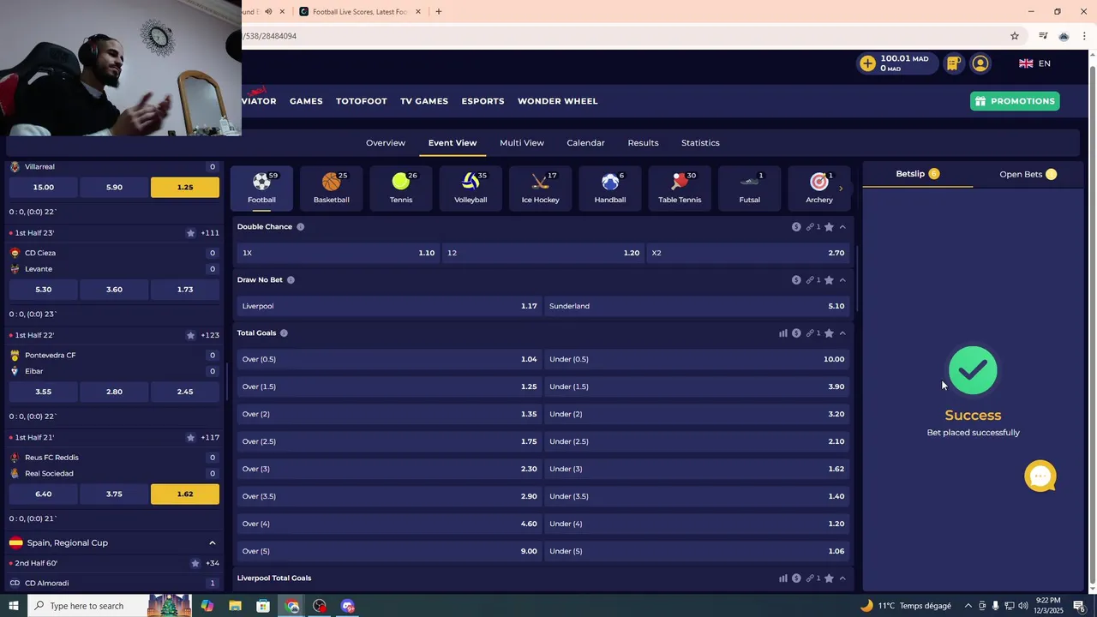
Task: Switch to the Open Bets tab
Action: pos(1028,174)
